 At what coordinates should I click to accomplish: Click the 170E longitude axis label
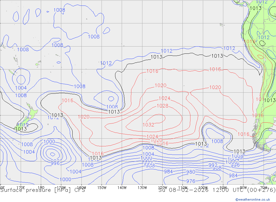tap(21, 188)
